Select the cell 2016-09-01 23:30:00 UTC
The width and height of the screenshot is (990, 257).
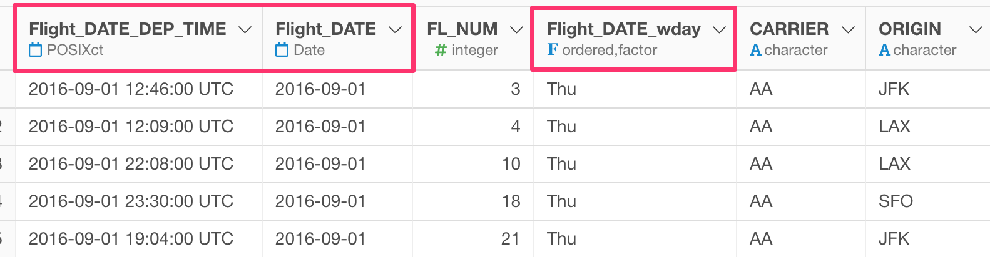point(139,201)
